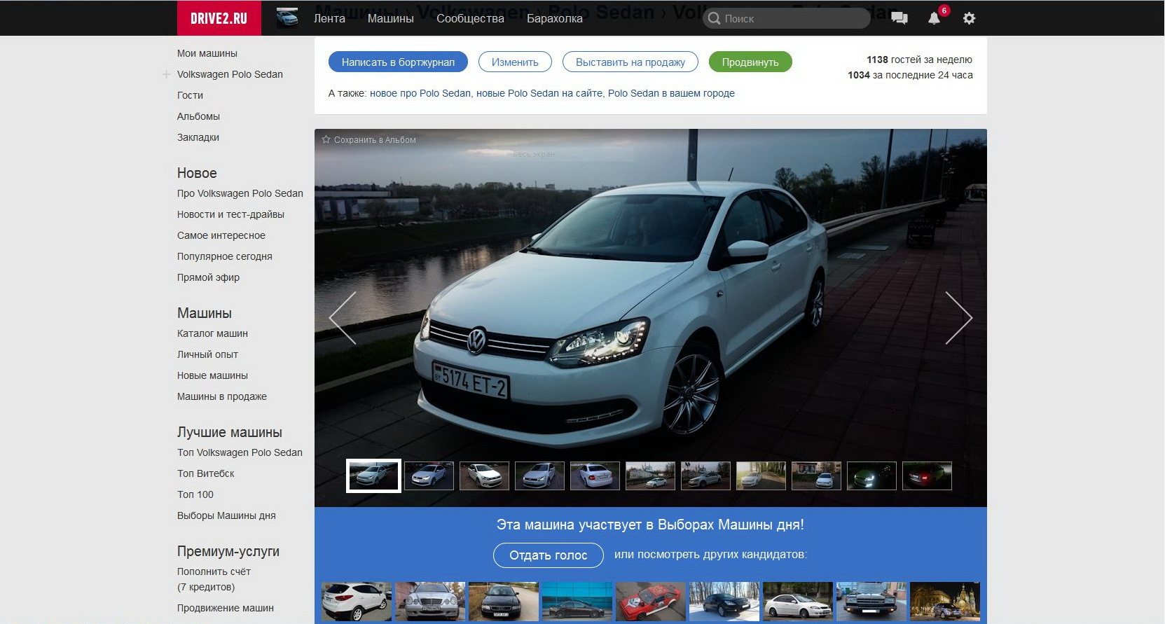Open Закладки in sidebar
Viewport: 1165px width, 624px height.
point(198,137)
